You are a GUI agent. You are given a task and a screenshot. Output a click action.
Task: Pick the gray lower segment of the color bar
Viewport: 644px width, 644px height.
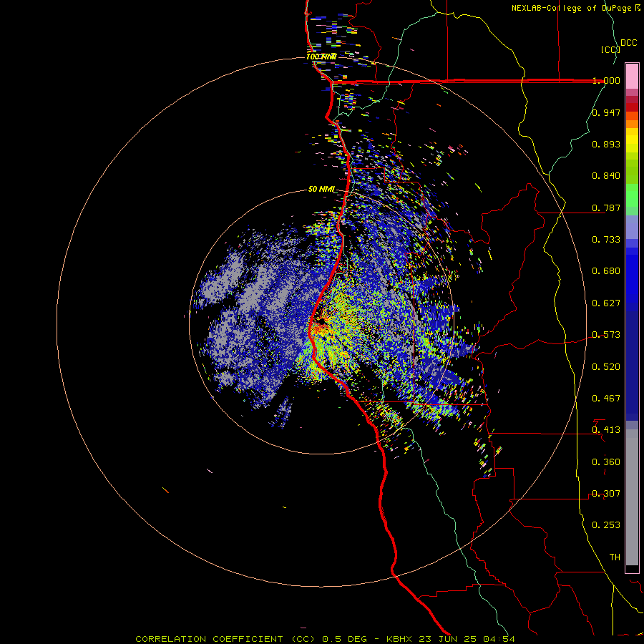coord(632,497)
